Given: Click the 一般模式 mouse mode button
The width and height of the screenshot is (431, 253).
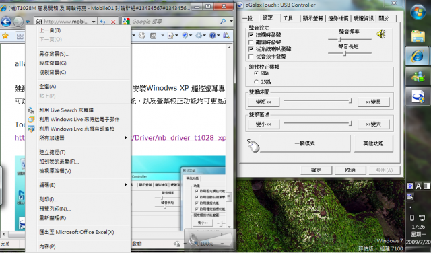Looking at the screenshot, I should (x=305, y=143).
